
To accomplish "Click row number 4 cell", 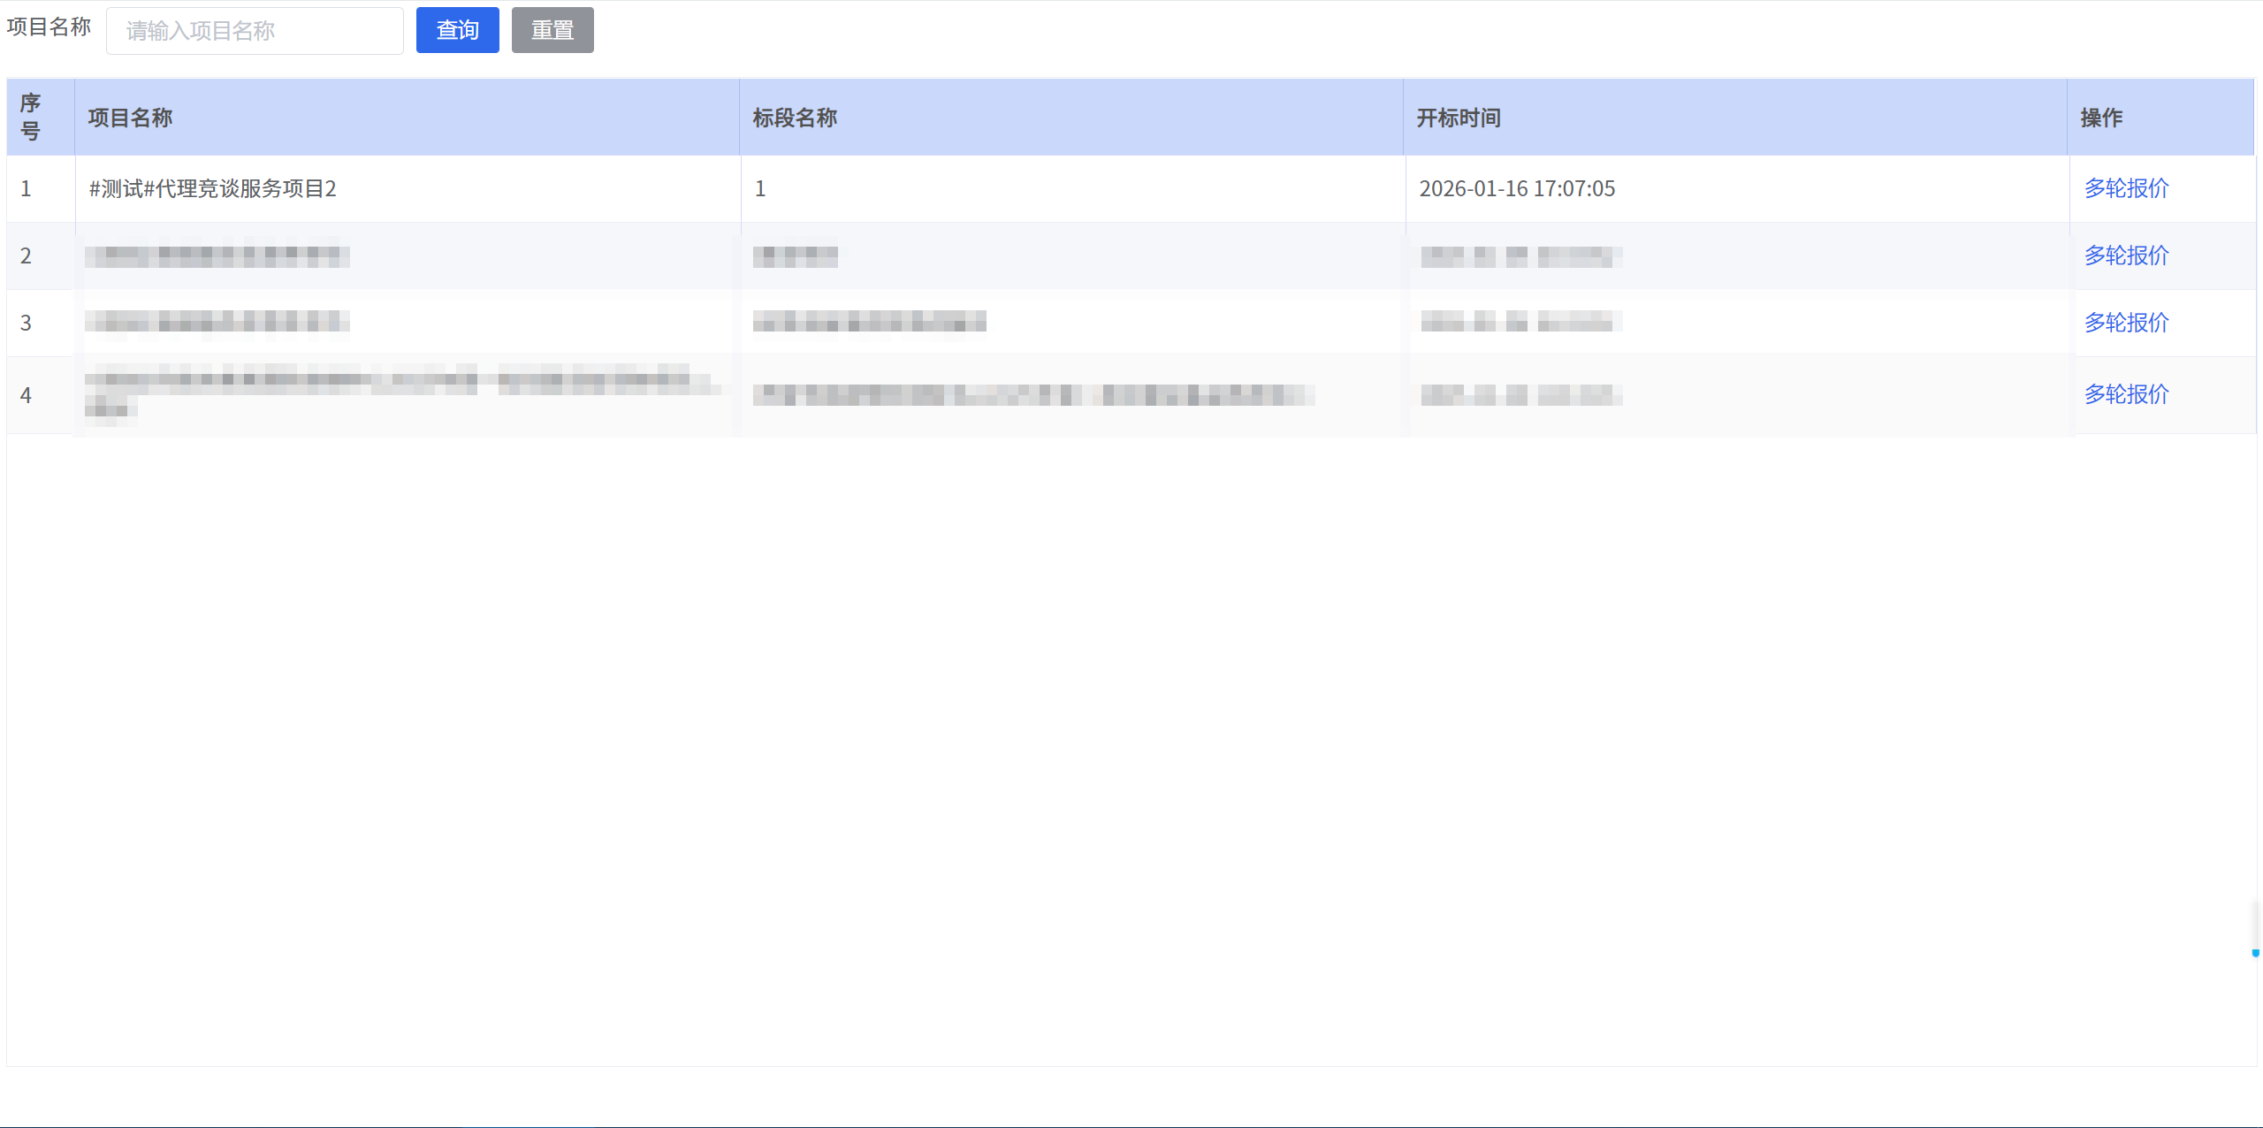I will click(x=27, y=395).
